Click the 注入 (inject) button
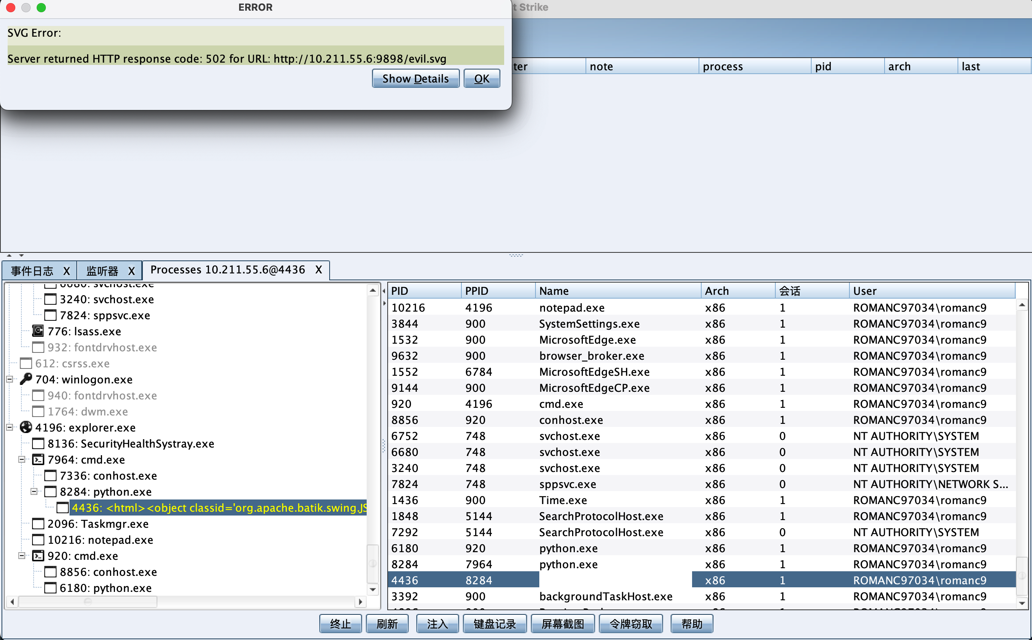The image size is (1032, 640). [437, 624]
